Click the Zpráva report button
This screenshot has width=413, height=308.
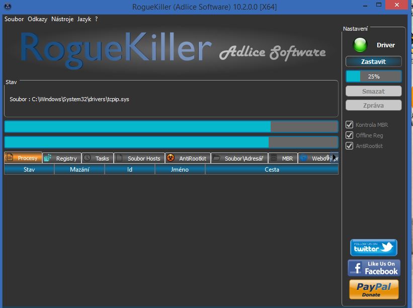pos(373,105)
